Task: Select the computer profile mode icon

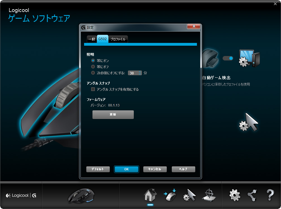Action: tap(249, 58)
